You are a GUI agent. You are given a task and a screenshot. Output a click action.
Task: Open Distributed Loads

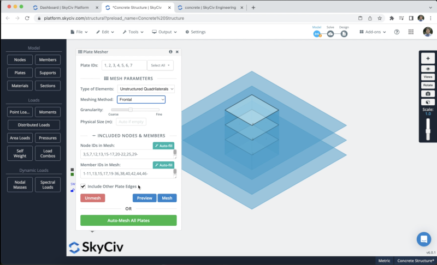[34, 125]
